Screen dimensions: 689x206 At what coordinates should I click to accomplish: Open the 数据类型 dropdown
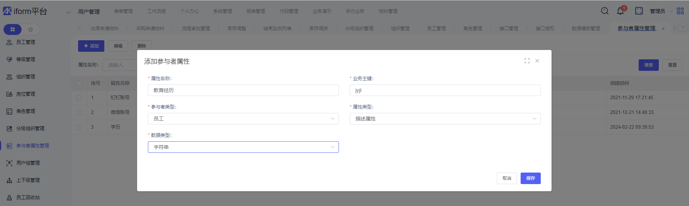(x=243, y=147)
